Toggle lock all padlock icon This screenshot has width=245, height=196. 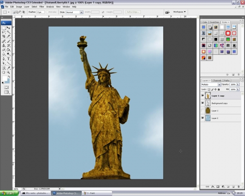[219, 89]
